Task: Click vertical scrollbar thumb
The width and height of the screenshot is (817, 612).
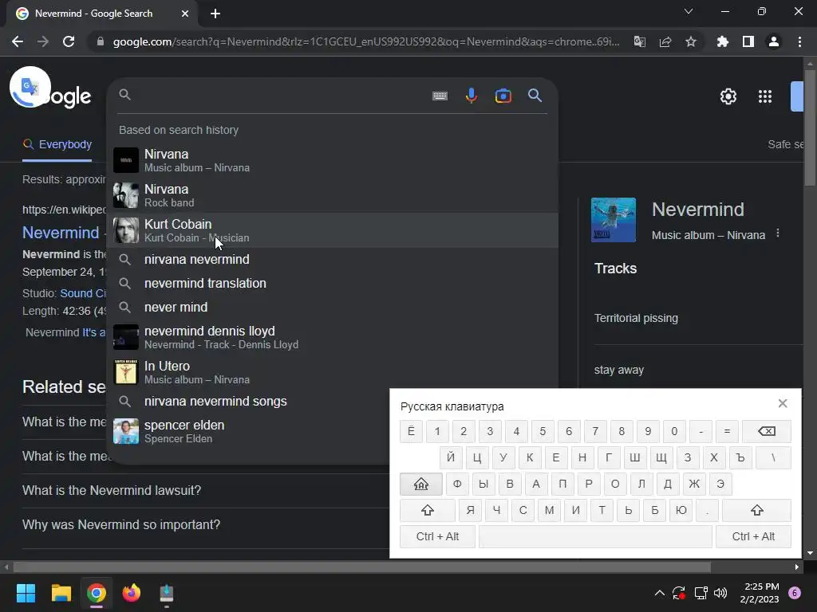Action: (x=809, y=127)
